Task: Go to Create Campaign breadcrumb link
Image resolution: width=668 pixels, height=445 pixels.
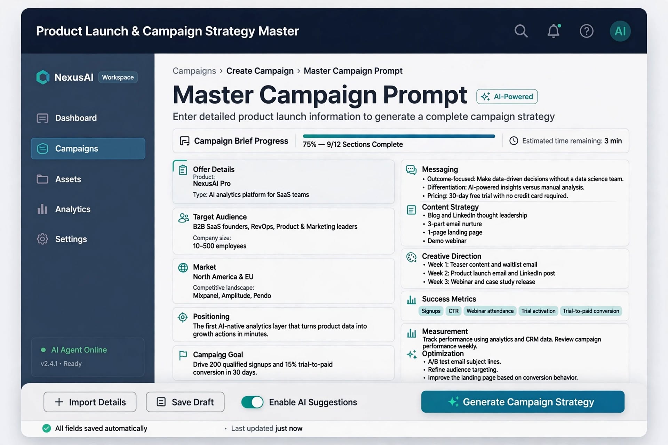Action: pyautogui.click(x=260, y=71)
